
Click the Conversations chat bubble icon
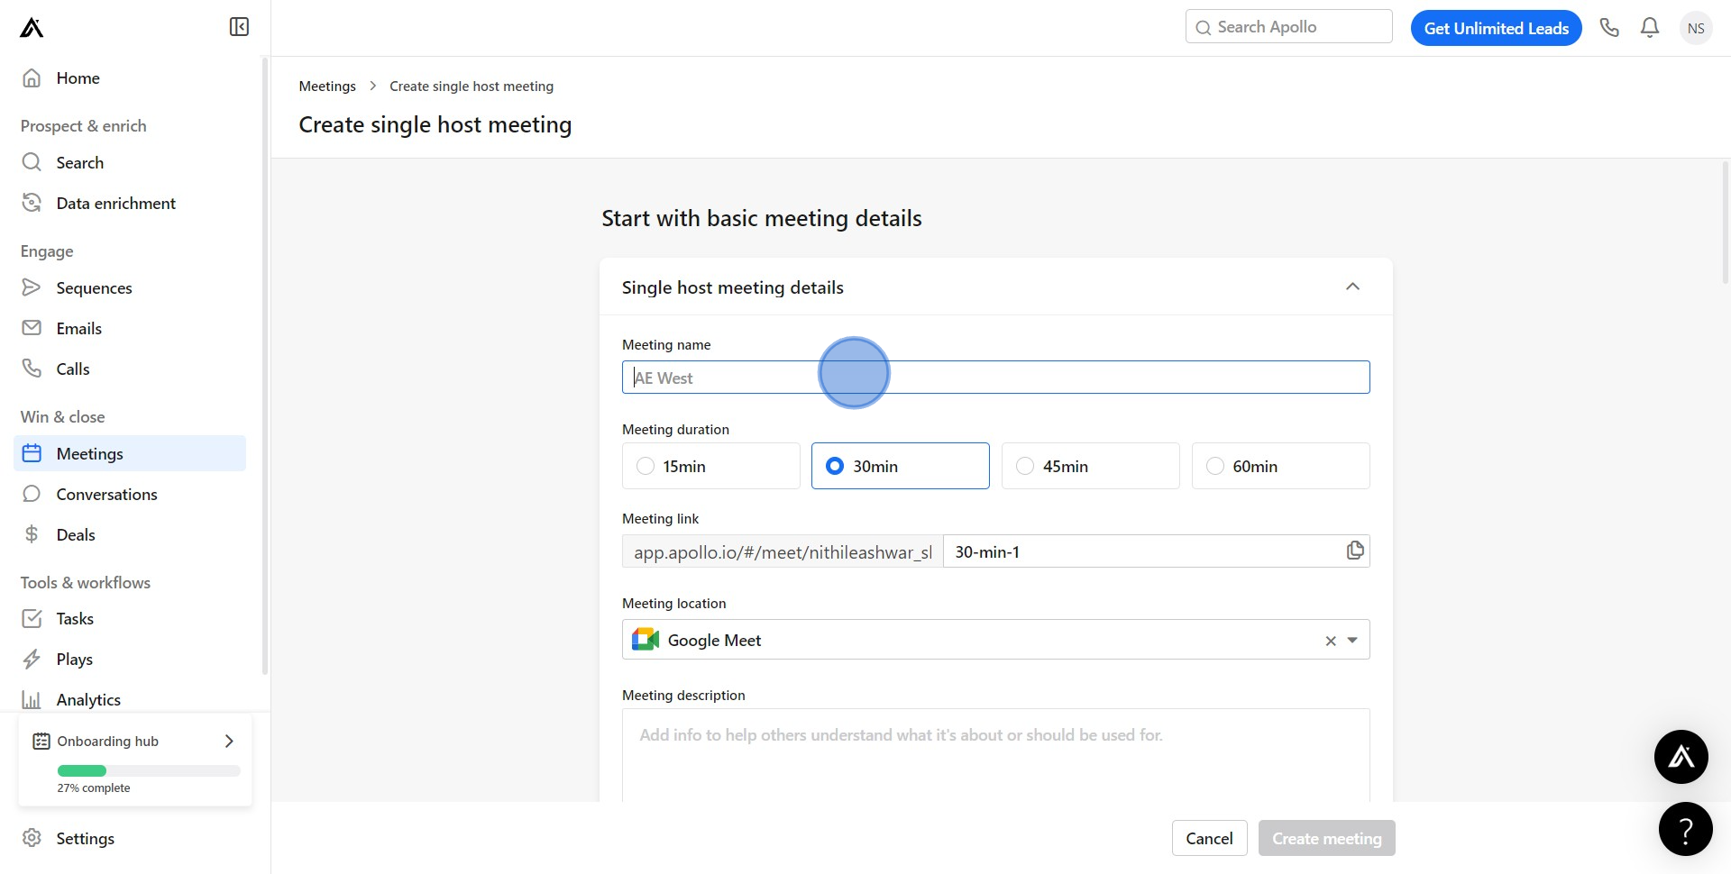click(x=32, y=494)
